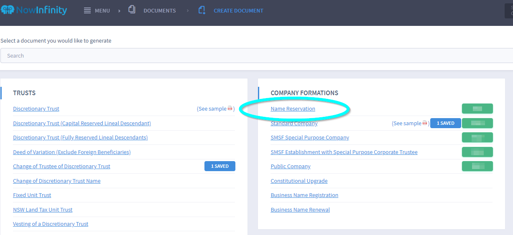Click green button in Public Company row
This screenshot has width=513, height=235.
point(477,166)
